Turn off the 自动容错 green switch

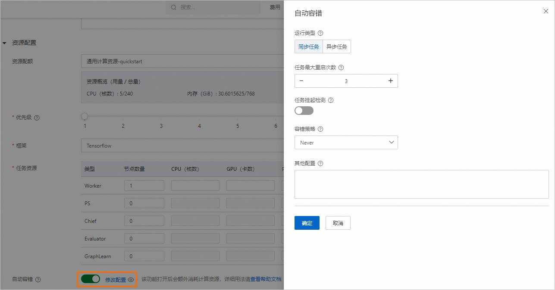click(x=91, y=279)
